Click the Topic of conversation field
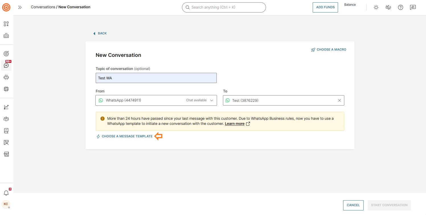 pyautogui.click(x=156, y=78)
